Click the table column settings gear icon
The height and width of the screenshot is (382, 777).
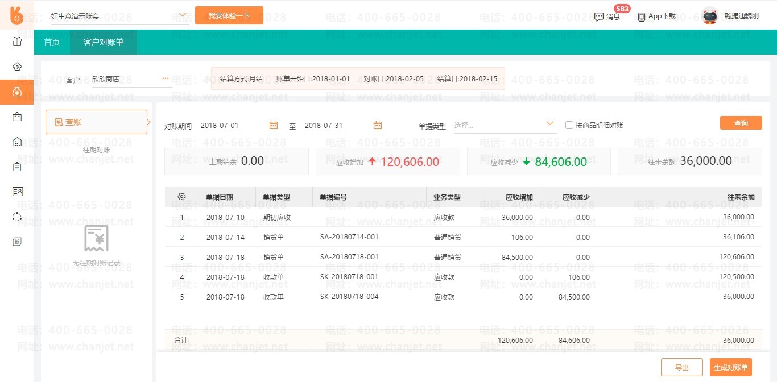181,197
